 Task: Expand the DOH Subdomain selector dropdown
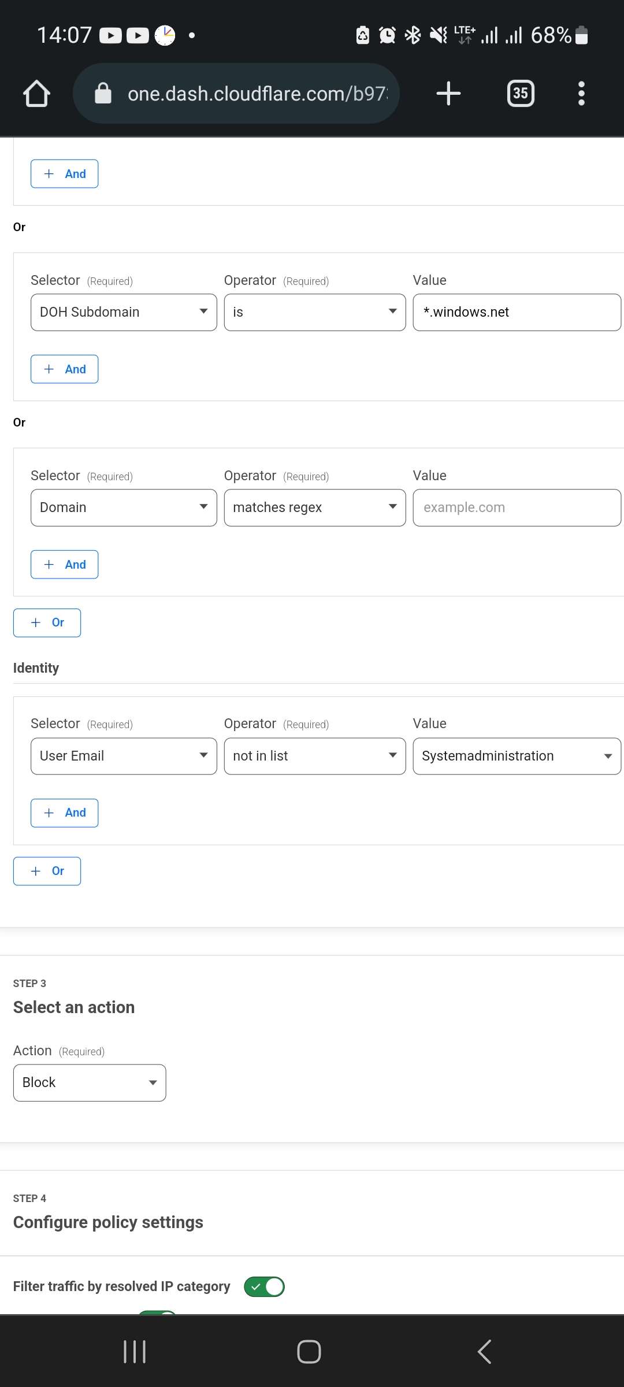click(x=124, y=312)
